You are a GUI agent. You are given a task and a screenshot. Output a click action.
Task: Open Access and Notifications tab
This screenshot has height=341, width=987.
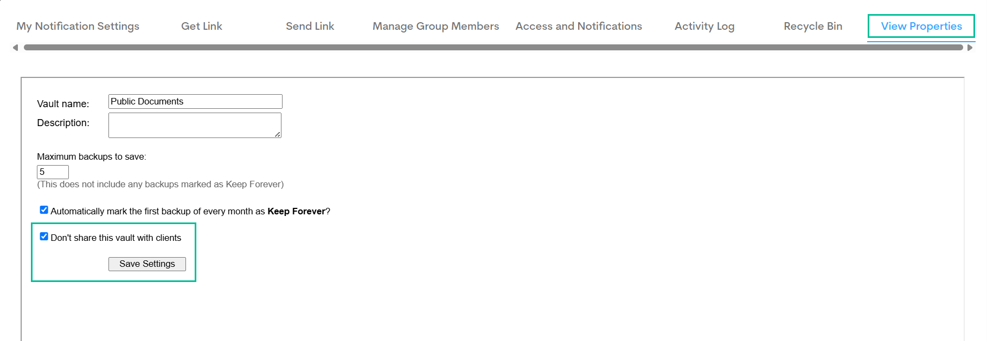[579, 26]
